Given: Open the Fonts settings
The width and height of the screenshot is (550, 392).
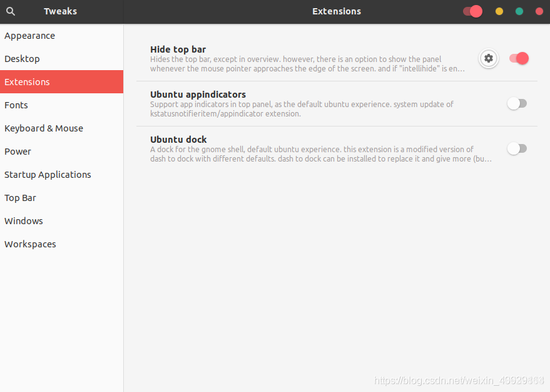Looking at the screenshot, I should (x=62, y=105).
